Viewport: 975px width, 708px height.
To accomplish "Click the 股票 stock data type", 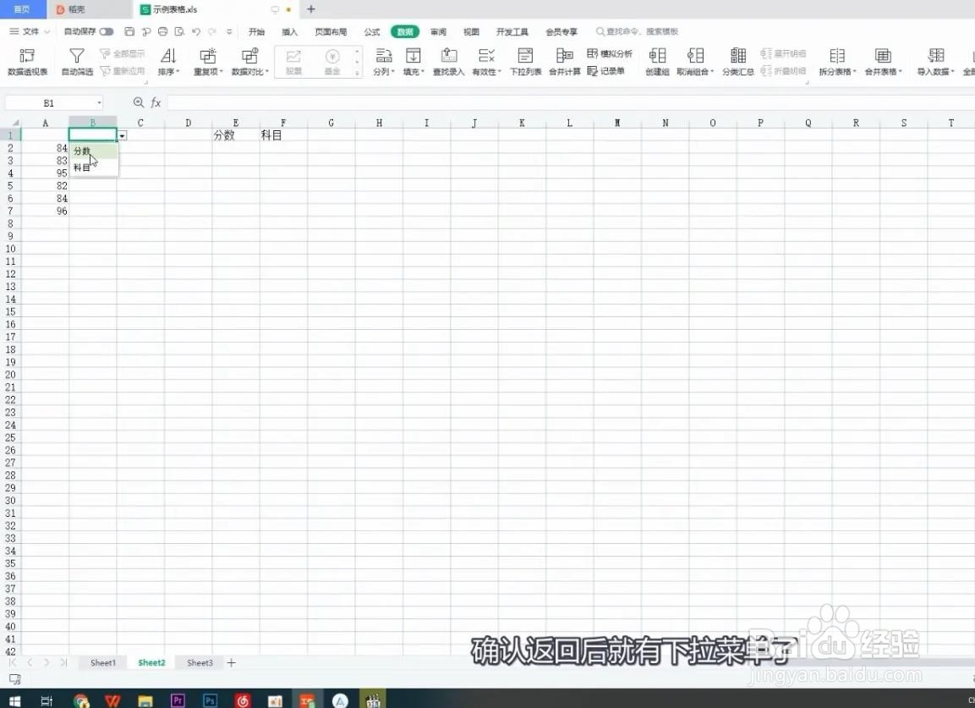I will 293,63.
